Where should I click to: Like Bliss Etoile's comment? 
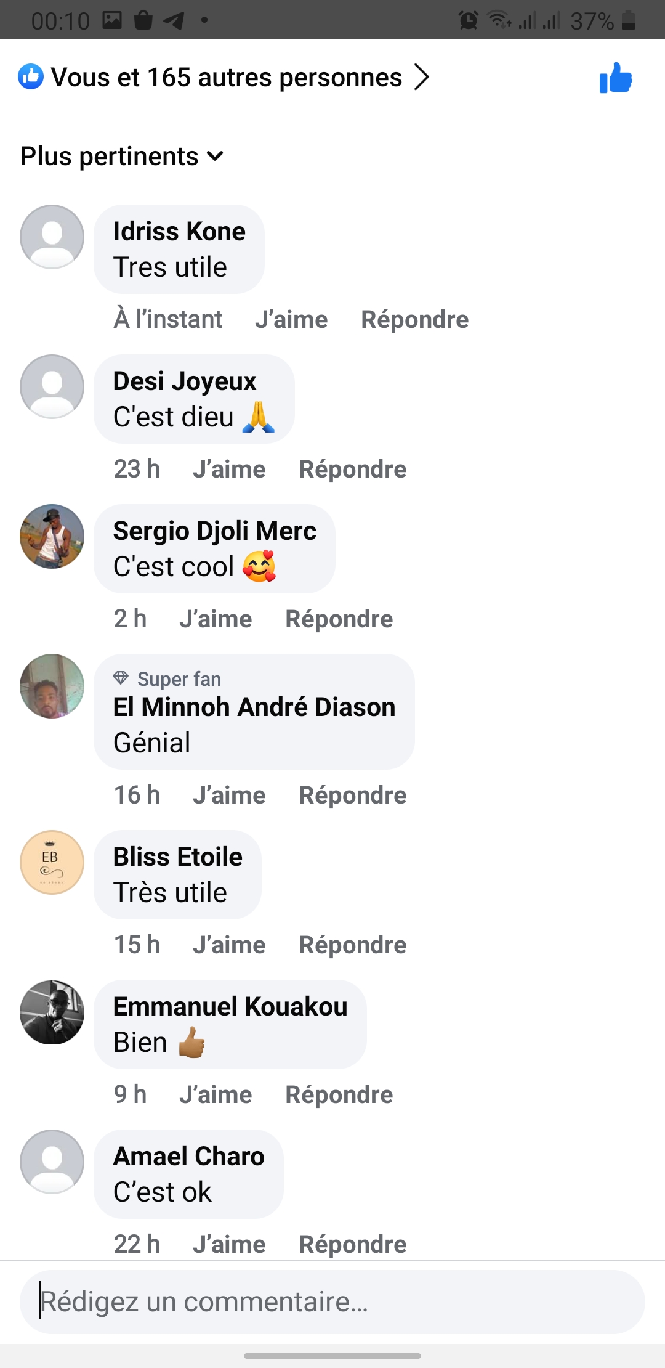pos(229,945)
